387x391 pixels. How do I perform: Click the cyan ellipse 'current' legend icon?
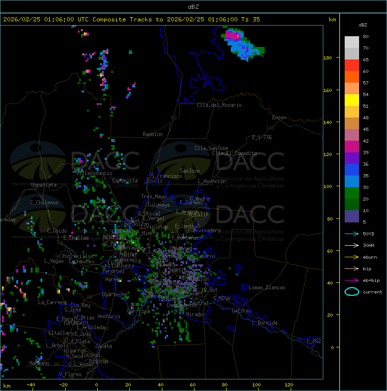[352, 292]
